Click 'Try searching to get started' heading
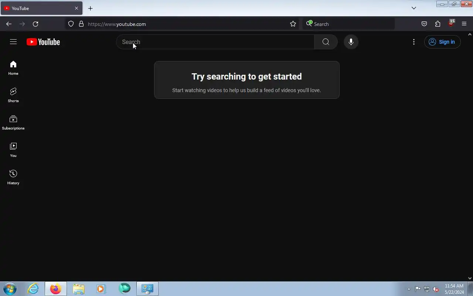Screen dimensions: 473x296 [246, 77]
